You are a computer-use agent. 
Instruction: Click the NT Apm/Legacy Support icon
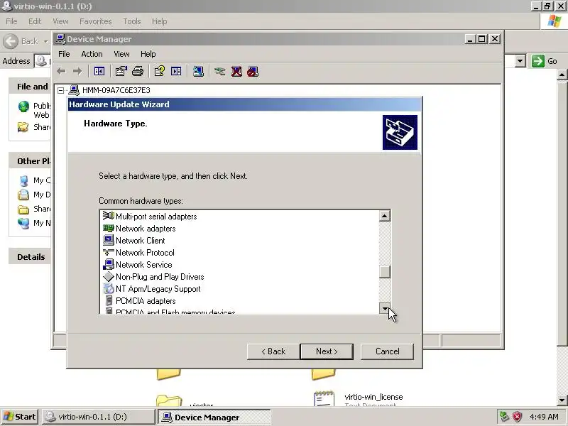[109, 289]
